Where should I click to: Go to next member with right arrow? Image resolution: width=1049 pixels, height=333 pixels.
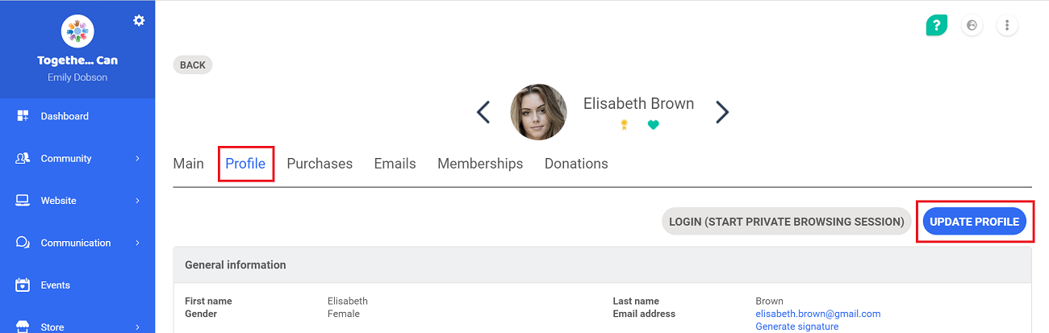coord(722,112)
